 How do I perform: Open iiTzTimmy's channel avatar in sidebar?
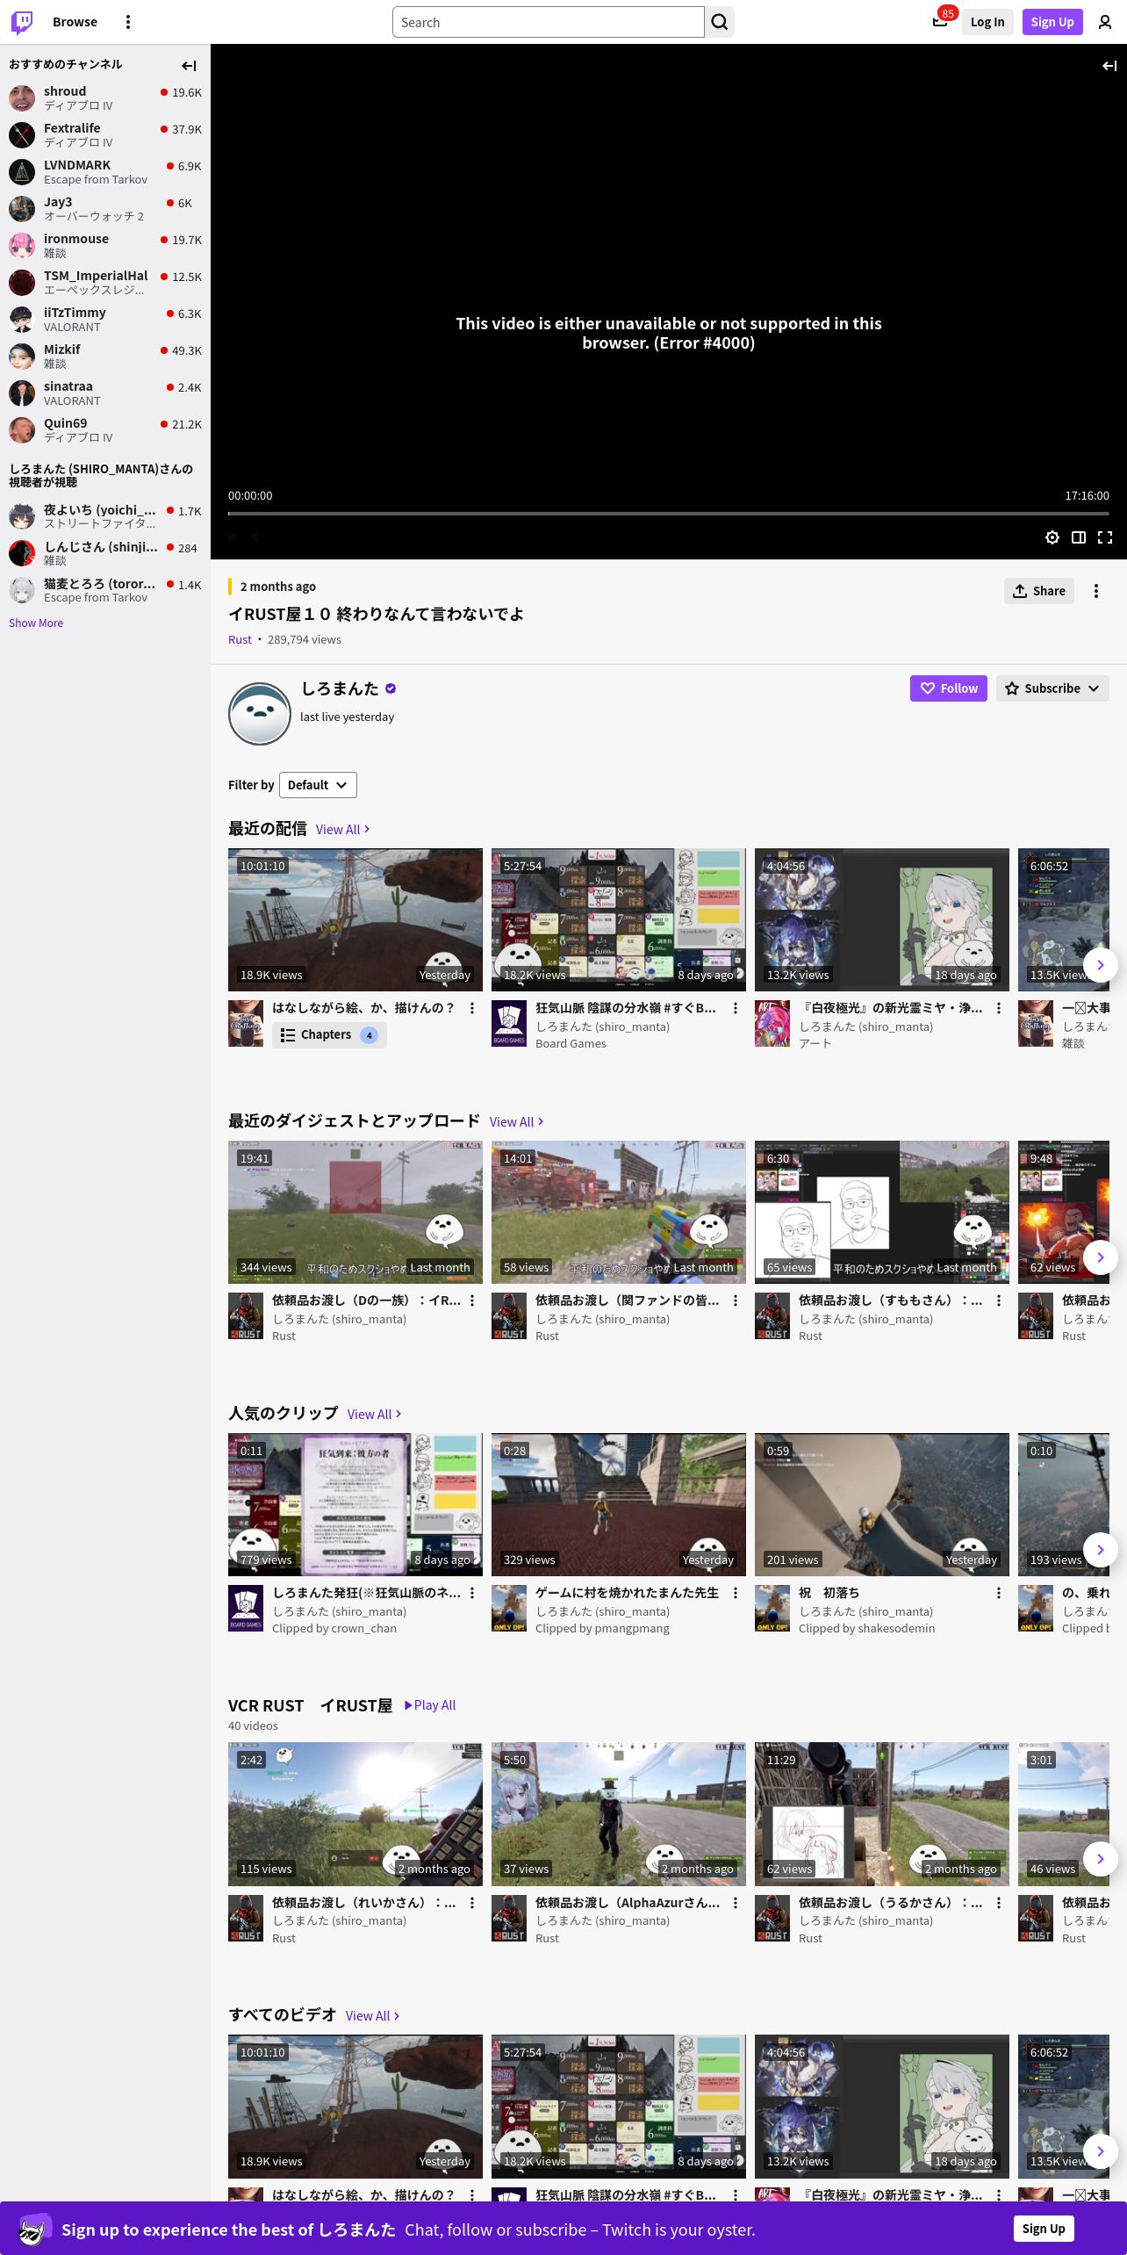click(x=22, y=319)
